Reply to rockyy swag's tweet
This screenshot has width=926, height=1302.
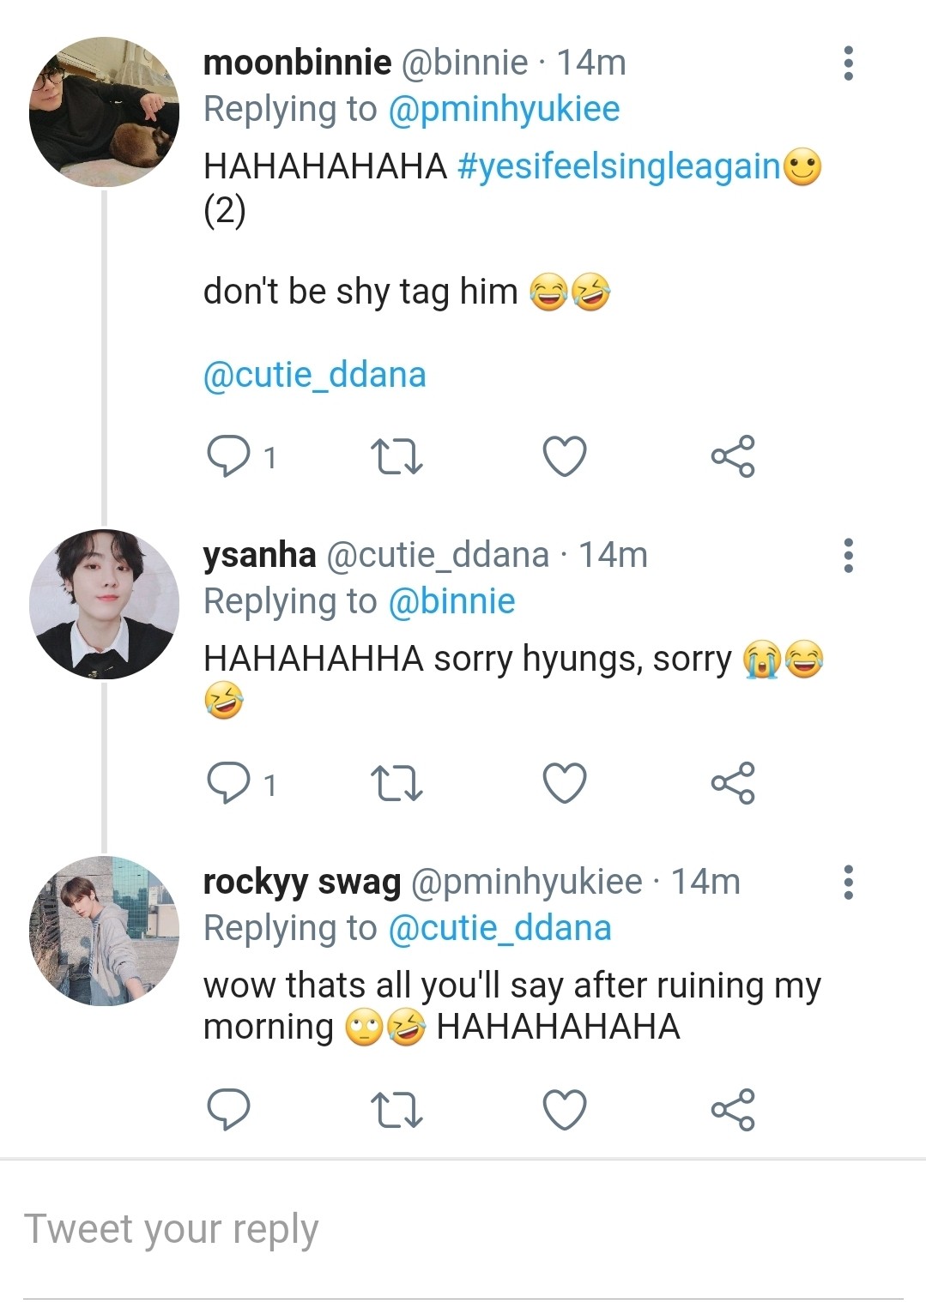(x=228, y=1110)
